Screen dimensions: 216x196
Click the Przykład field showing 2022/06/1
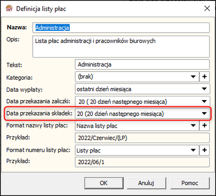point(142,162)
